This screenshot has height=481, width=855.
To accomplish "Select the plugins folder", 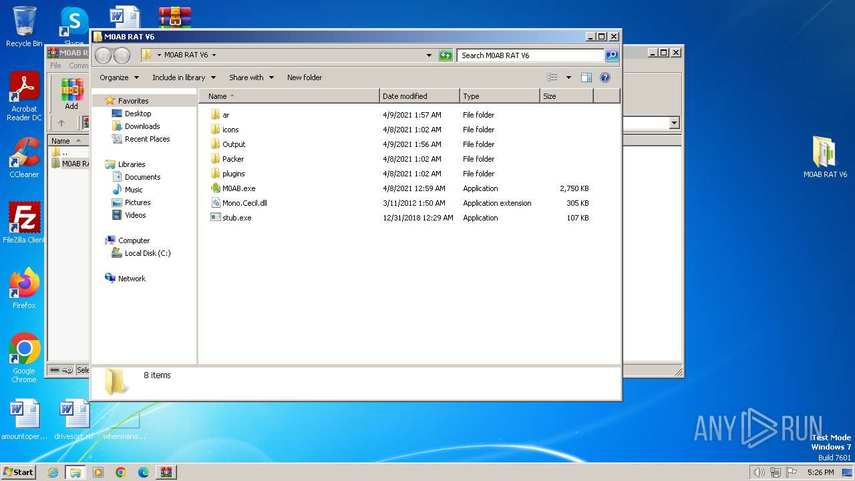I will pyautogui.click(x=234, y=174).
